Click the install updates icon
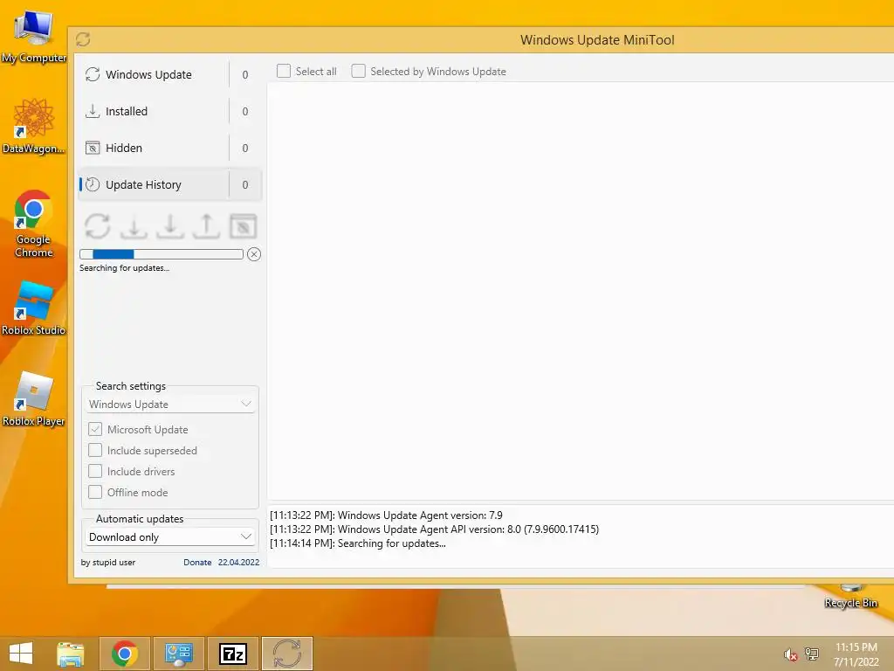 coord(170,226)
